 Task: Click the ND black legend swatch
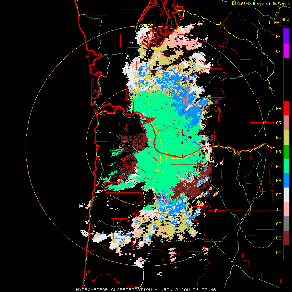(x=286, y=252)
